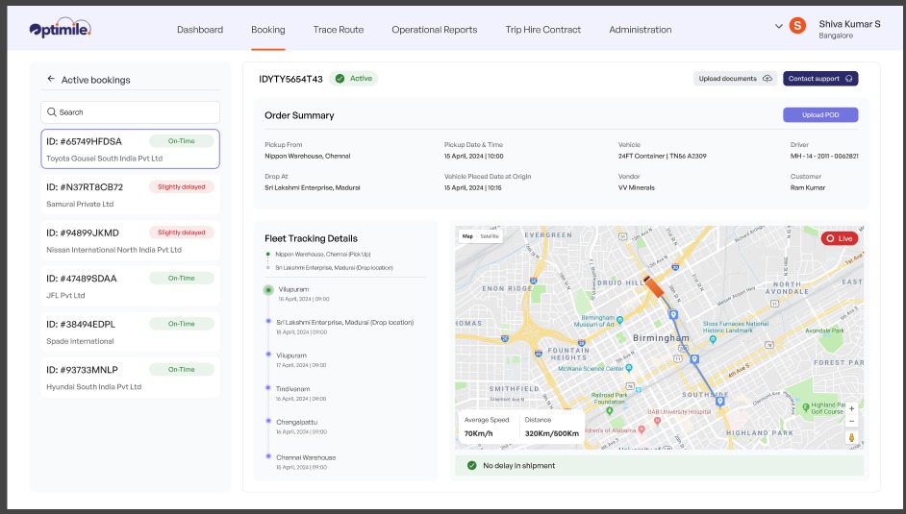Viewport: 906px width, 514px height.
Task: Click customer name Ram Kumar
Action: tap(808, 187)
